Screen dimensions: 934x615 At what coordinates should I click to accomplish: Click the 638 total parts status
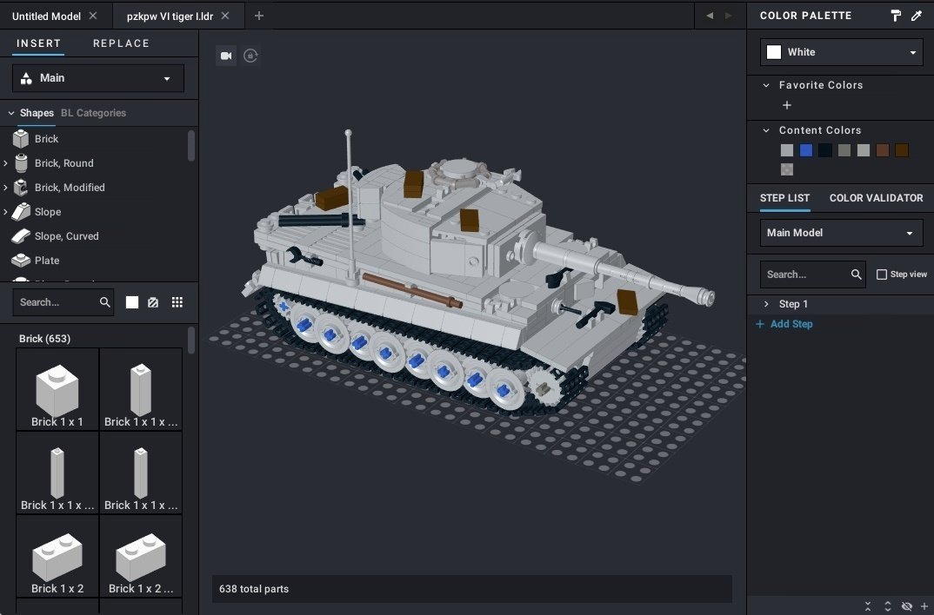254,589
